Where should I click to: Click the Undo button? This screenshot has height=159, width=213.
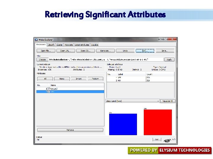pyautogui.click(x=125, y=51)
